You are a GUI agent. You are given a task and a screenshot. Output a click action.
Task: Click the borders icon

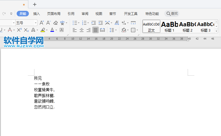[133, 30]
